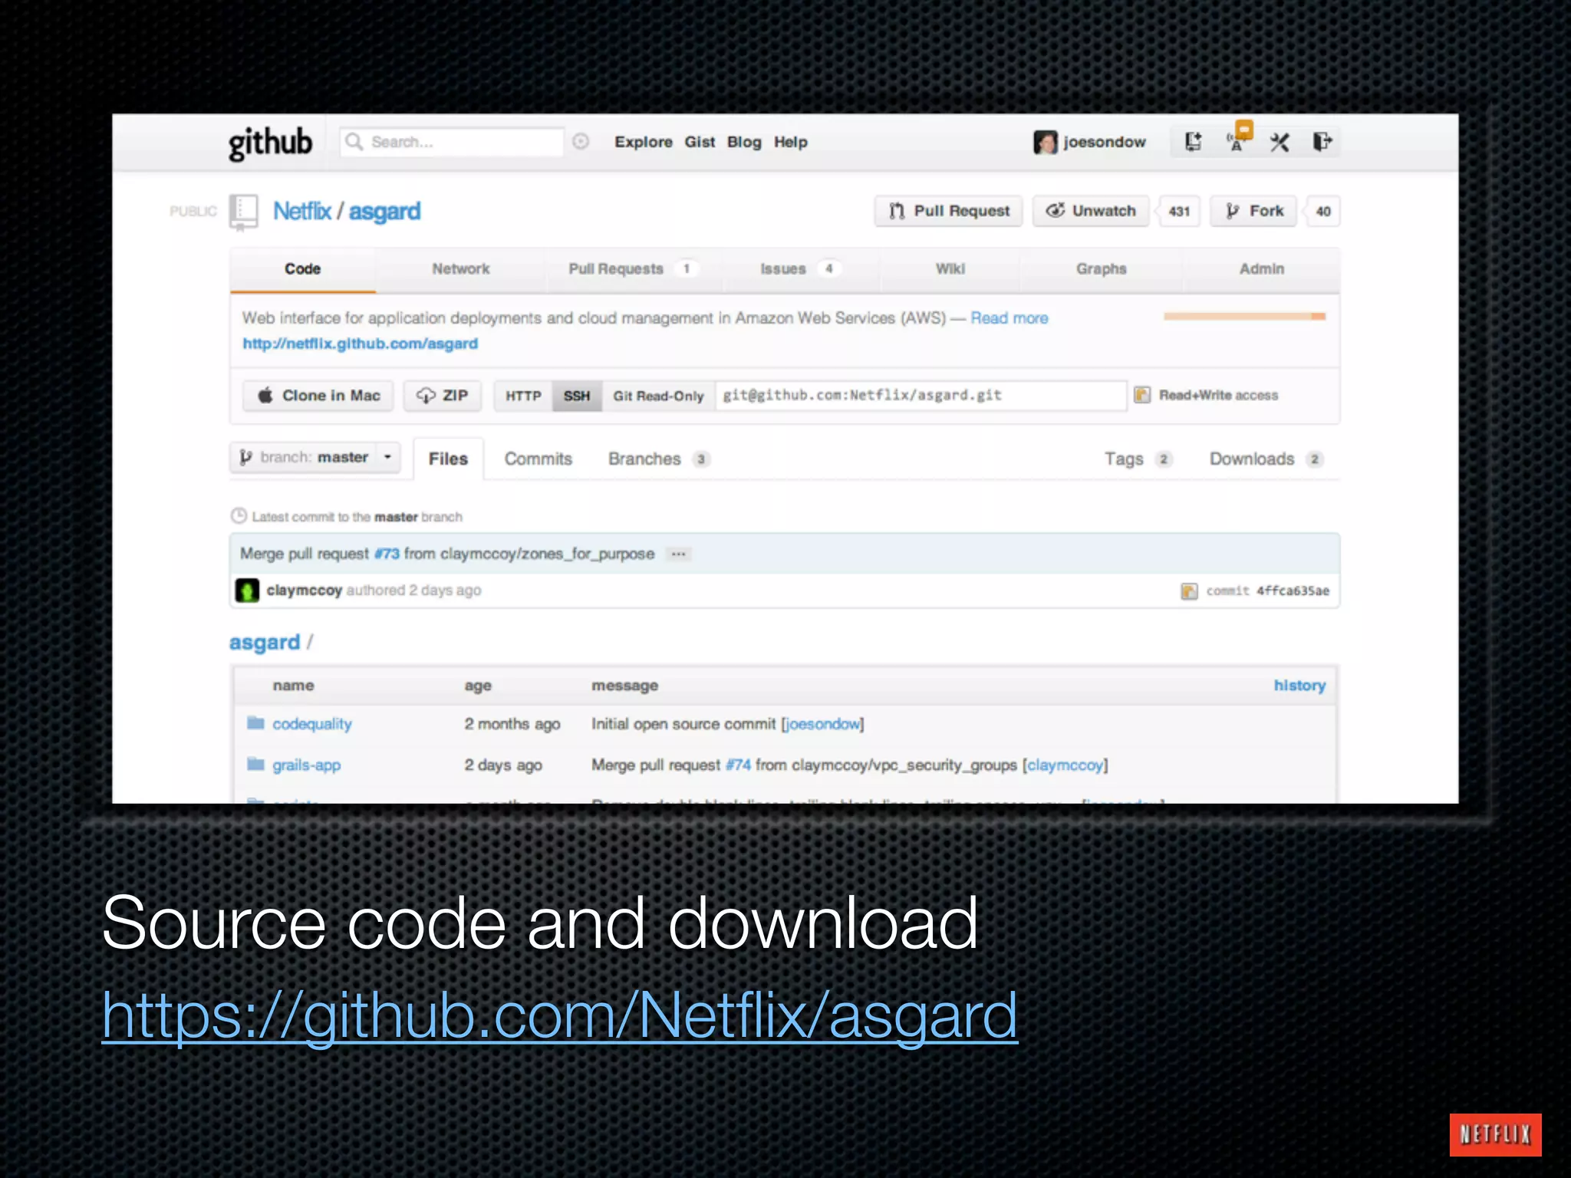The height and width of the screenshot is (1178, 1571).
Task: Click Clone in Mac button
Action: pyautogui.click(x=318, y=396)
